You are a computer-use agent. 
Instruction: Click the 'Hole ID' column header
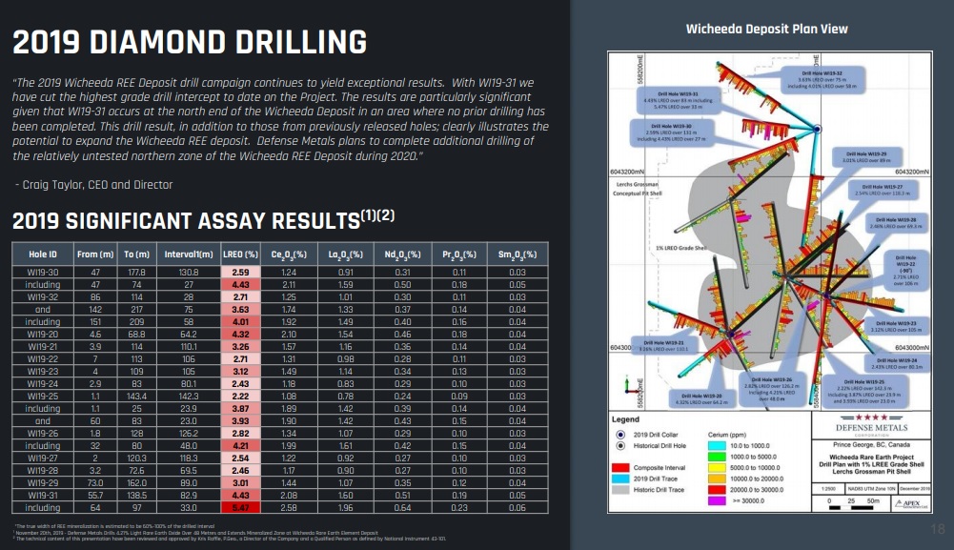43,254
